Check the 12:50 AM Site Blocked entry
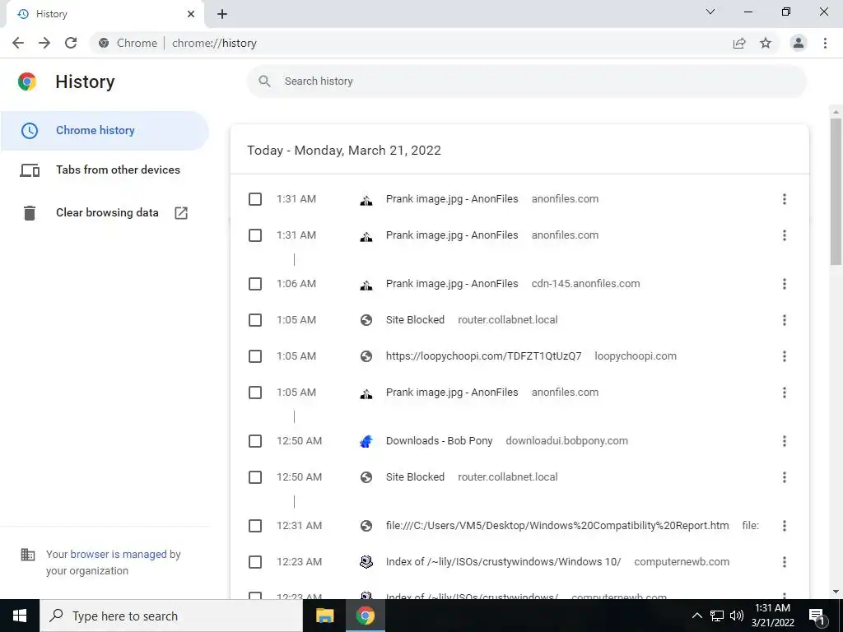Viewport: 843px width, 632px height. [x=255, y=477]
